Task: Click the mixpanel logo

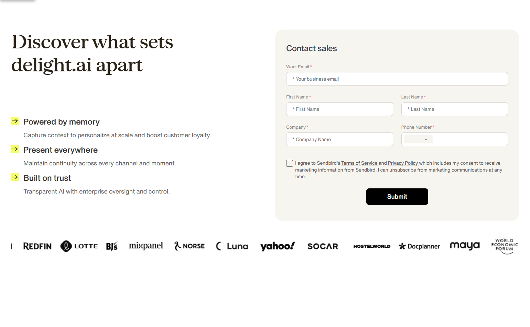Action: 146,246
